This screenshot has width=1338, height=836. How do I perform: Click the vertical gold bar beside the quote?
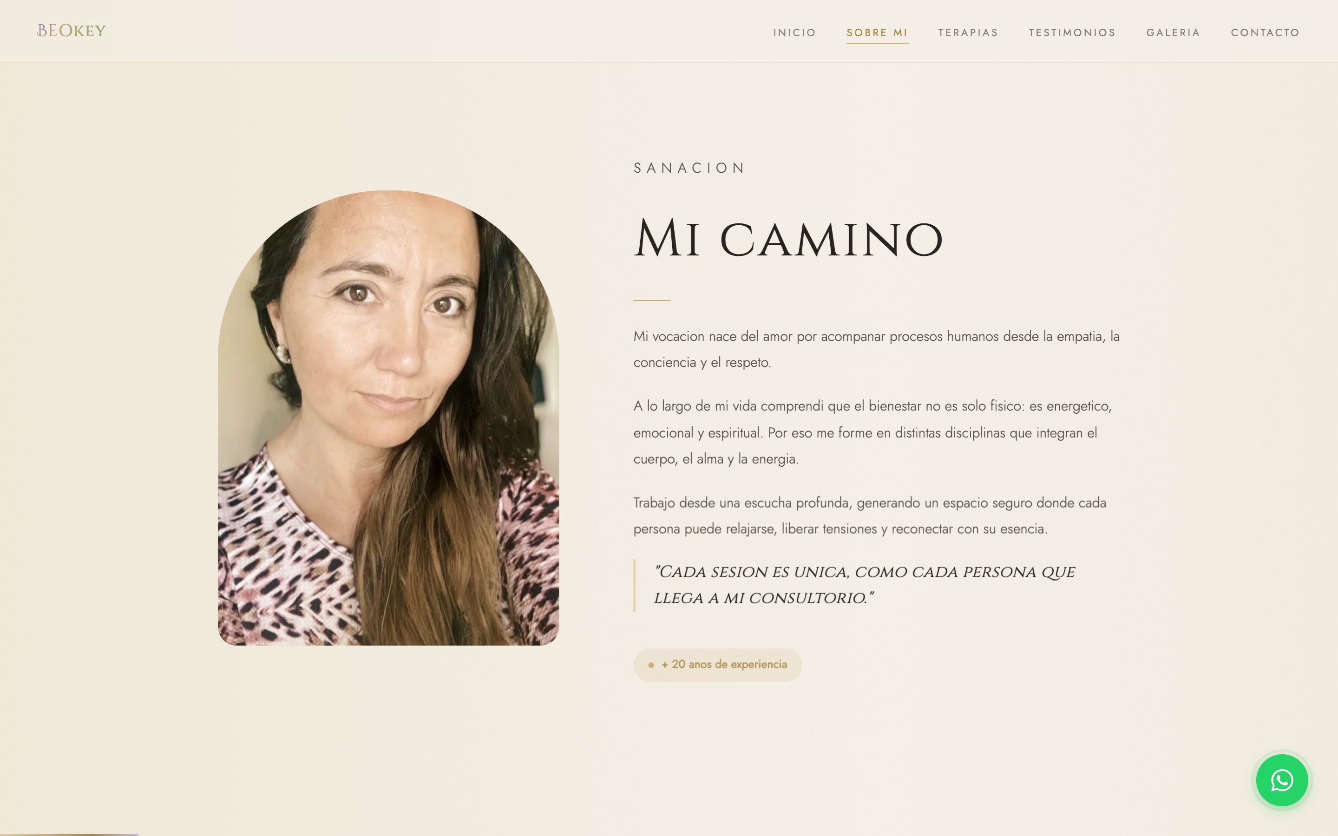pos(634,585)
